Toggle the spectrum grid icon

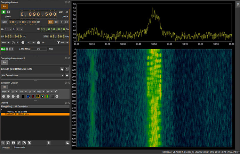click(x=52, y=96)
